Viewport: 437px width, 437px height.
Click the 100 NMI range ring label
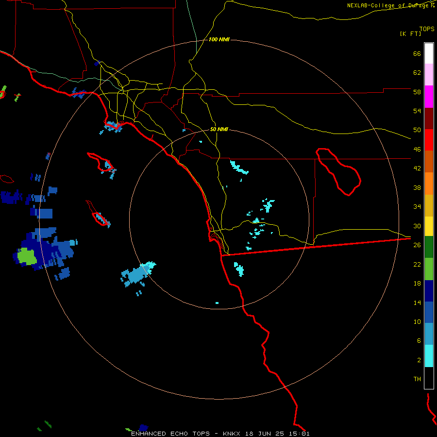pyautogui.click(x=219, y=40)
